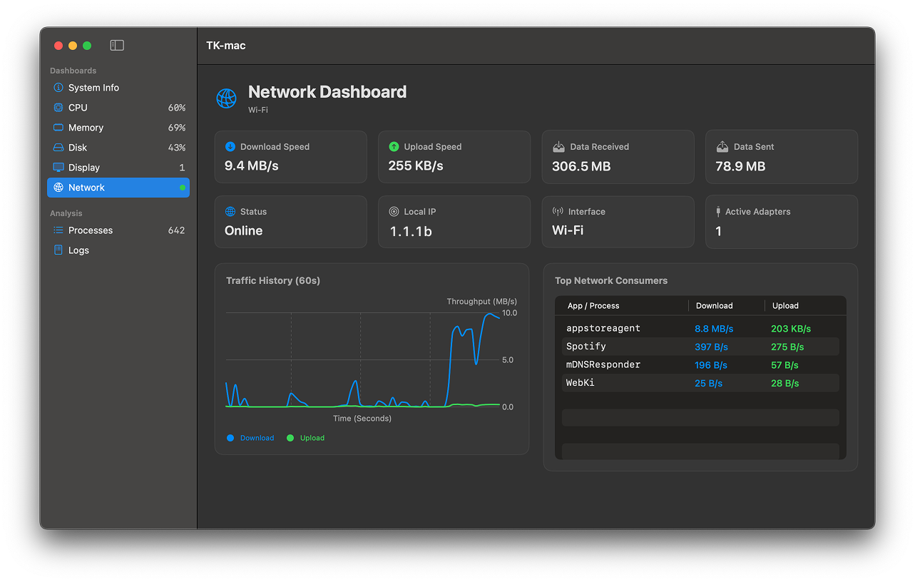The width and height of the screenshot is (915, 582).
Task: Click the Processes list icon
Action: click(58, 230)
